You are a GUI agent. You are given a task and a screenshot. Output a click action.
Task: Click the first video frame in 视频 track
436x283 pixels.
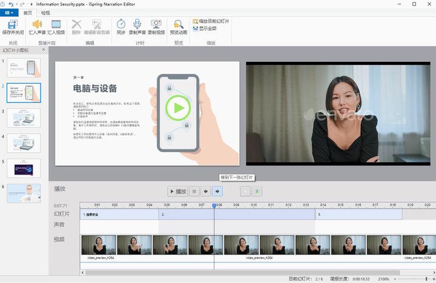[99, 245]
